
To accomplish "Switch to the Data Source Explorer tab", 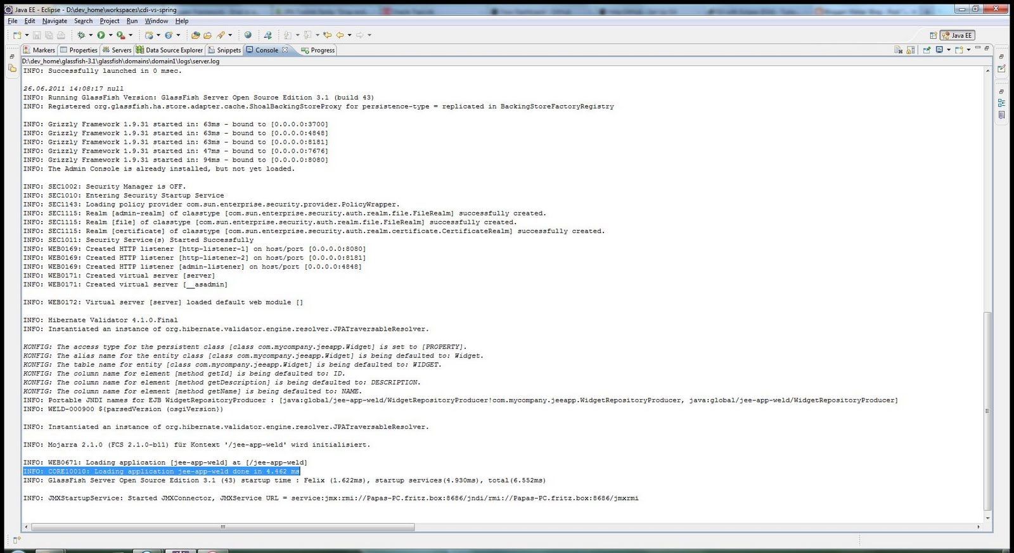I will 169,50.
